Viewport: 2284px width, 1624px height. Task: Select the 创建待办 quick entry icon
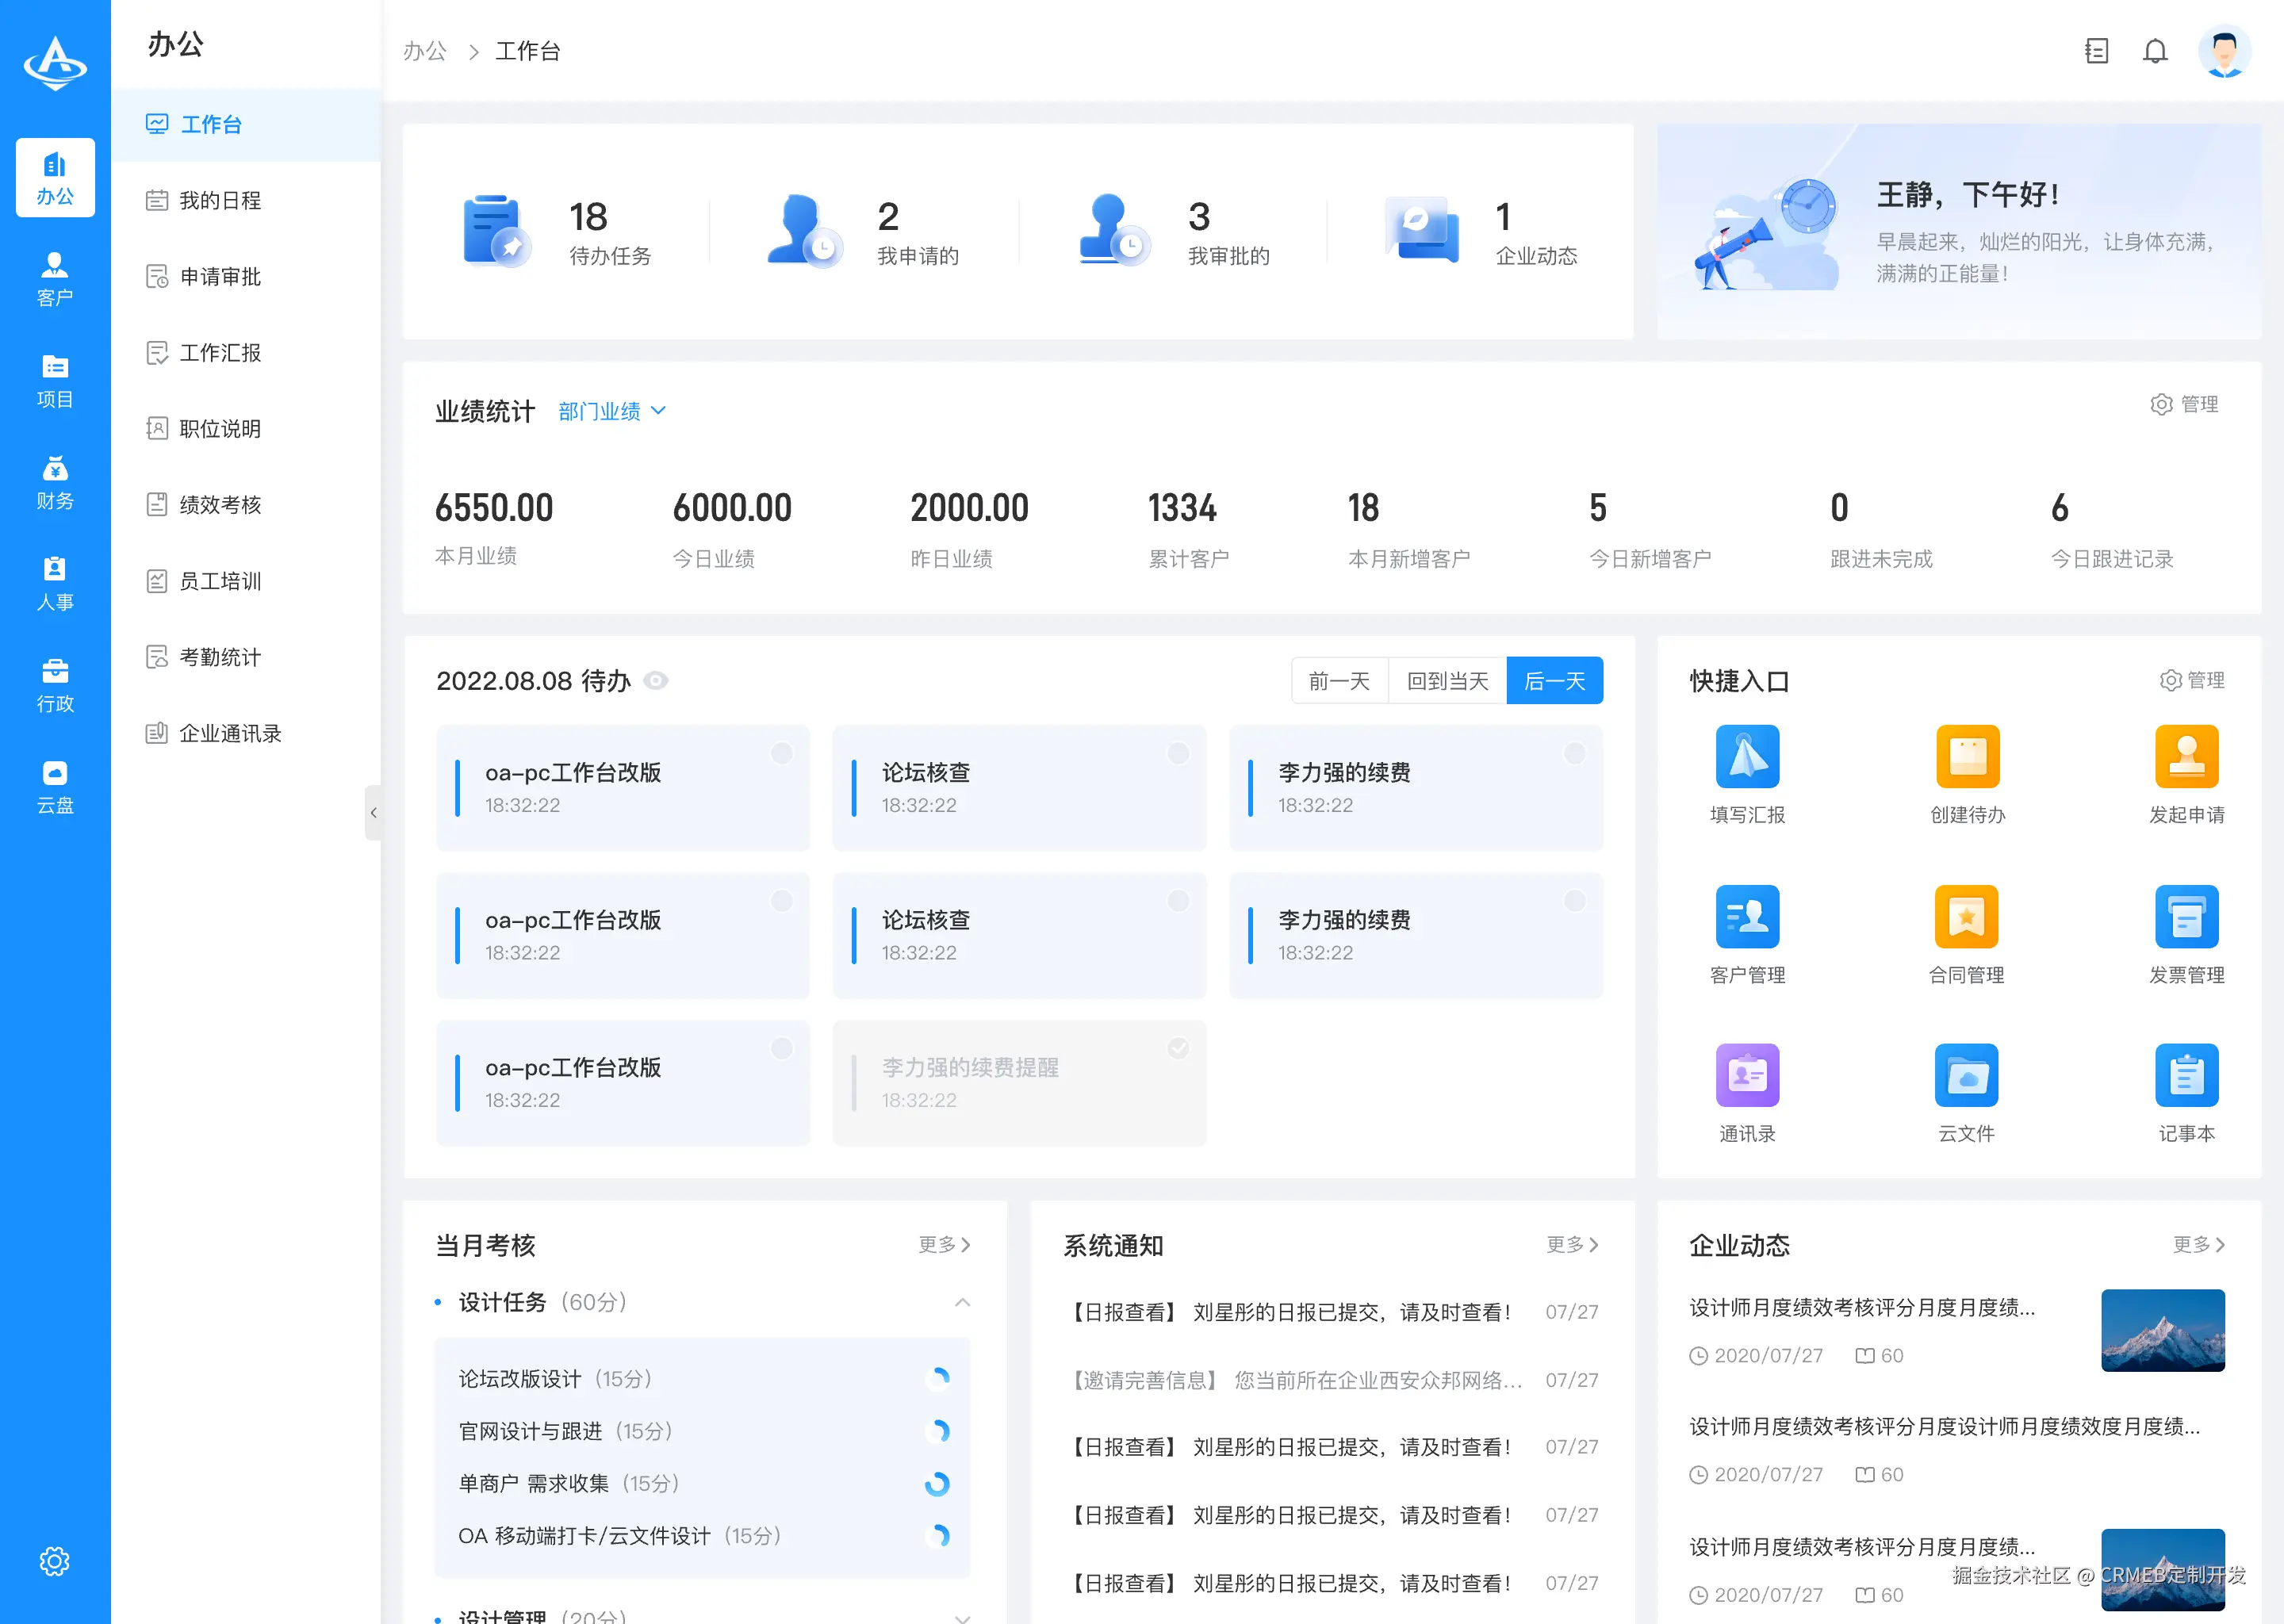coord(1966,756)
